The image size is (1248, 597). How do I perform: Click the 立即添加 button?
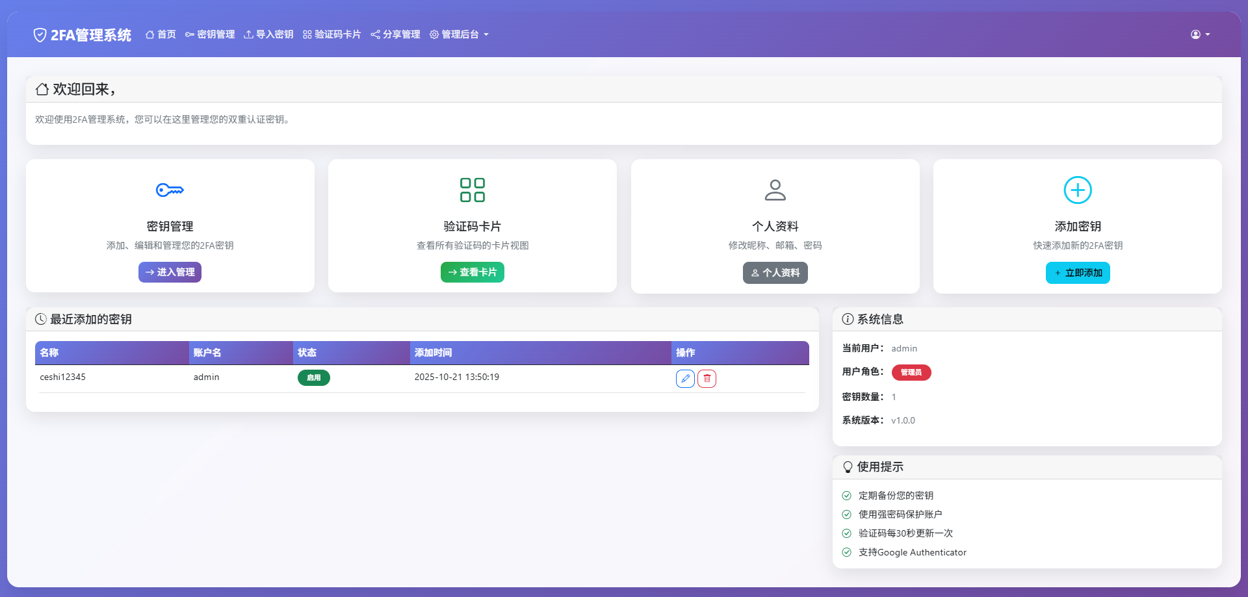1078,273
